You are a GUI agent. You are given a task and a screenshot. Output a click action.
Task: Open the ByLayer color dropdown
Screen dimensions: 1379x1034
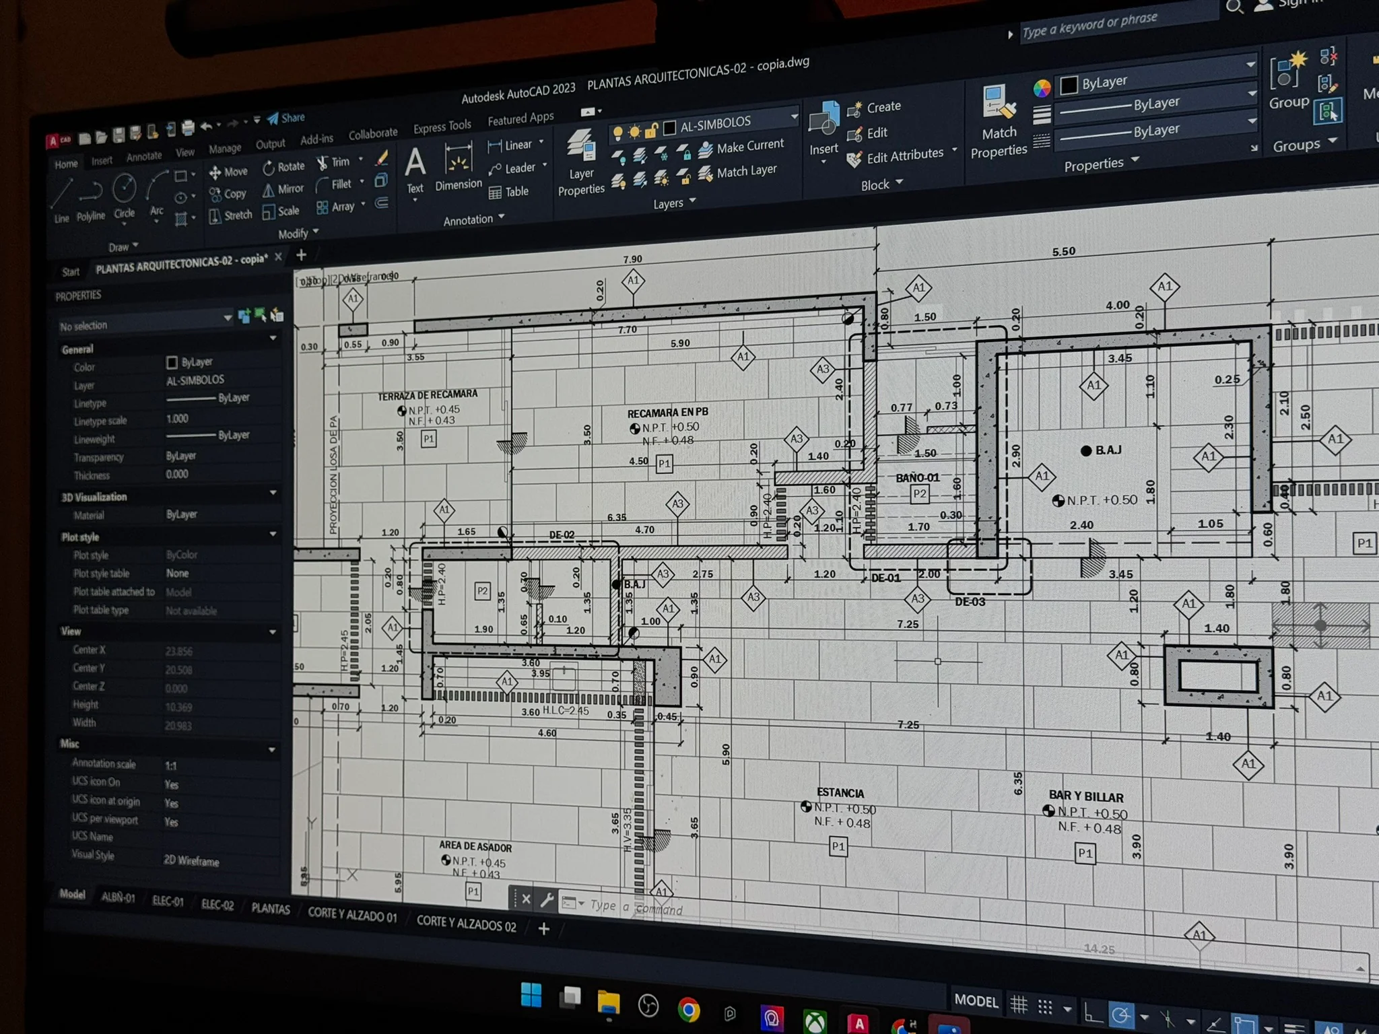click(1155, 76)
